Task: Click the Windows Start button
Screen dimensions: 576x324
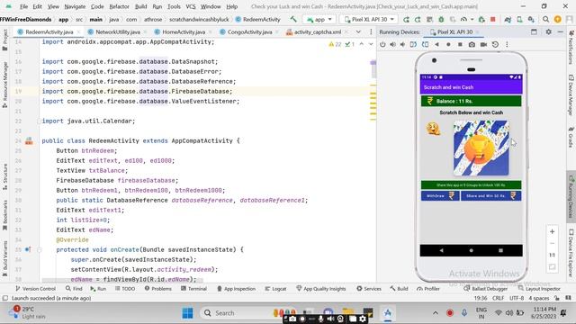Action: [x=187, y=313]
